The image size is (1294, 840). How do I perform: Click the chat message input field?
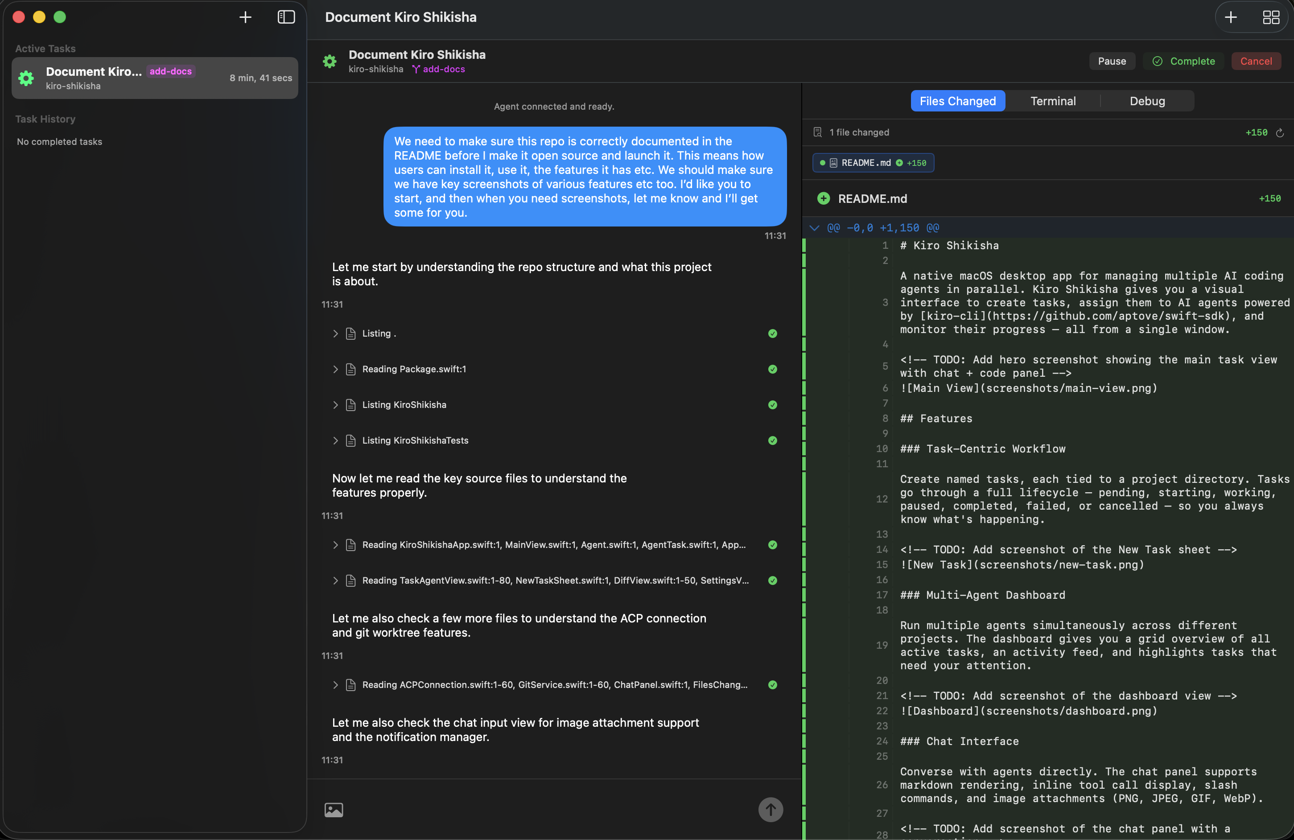coord(550,810)
